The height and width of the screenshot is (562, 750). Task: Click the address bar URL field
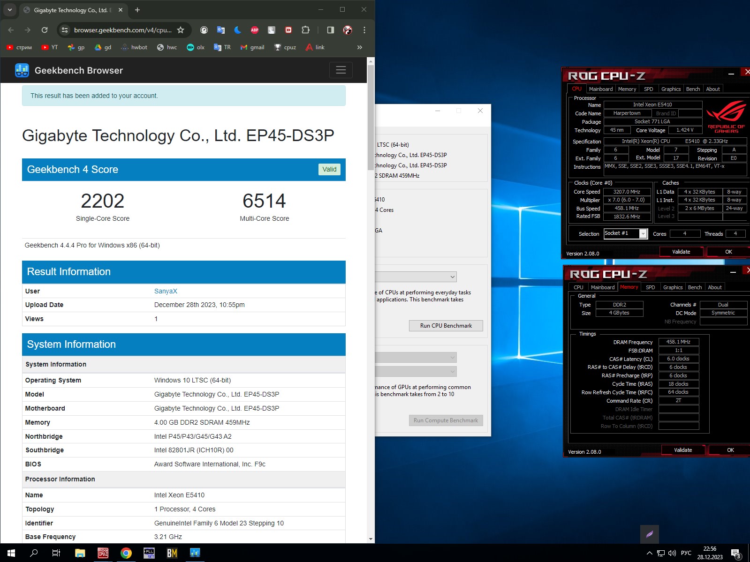click(123, 30)
